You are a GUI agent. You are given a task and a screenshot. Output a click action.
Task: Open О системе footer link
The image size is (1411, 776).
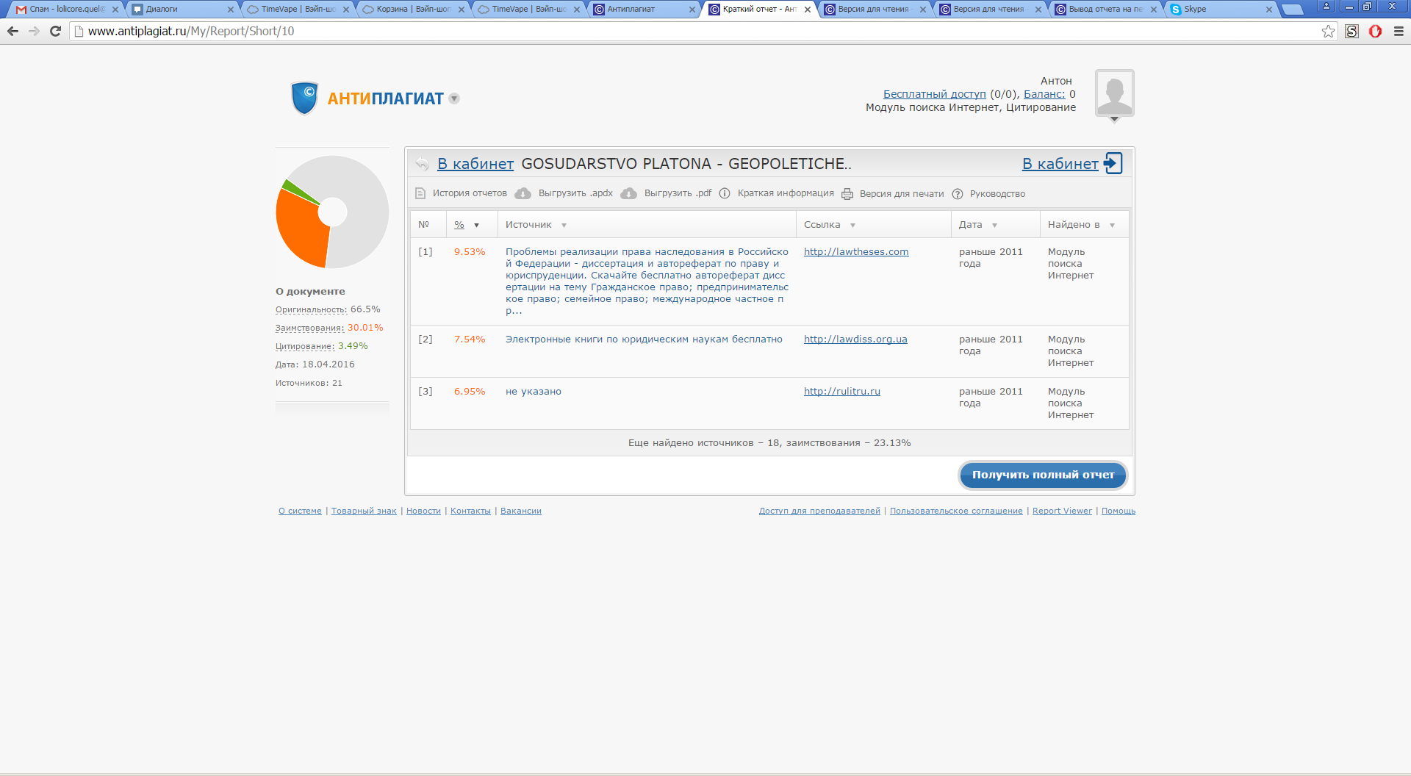(x=300, y=511)
